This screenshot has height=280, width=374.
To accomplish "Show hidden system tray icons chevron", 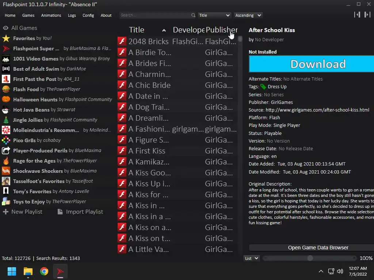I will (x=321, y=271).
